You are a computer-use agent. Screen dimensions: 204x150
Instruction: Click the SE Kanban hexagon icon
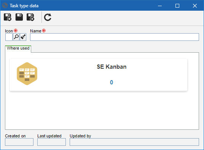click(x=27, y=74)
